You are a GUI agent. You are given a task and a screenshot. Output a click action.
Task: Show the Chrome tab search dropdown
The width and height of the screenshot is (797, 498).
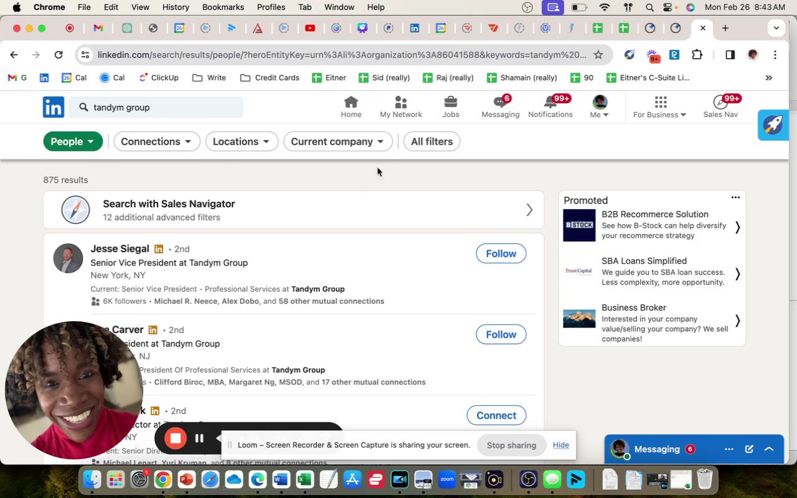point(776,28)
